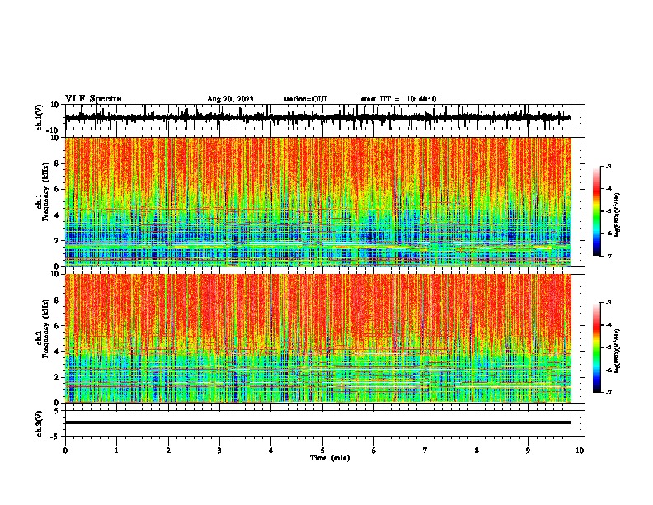Screen dimensions: 653x505
Task: Click the "Time (min)" x-axis label
Action: point(330,458)
